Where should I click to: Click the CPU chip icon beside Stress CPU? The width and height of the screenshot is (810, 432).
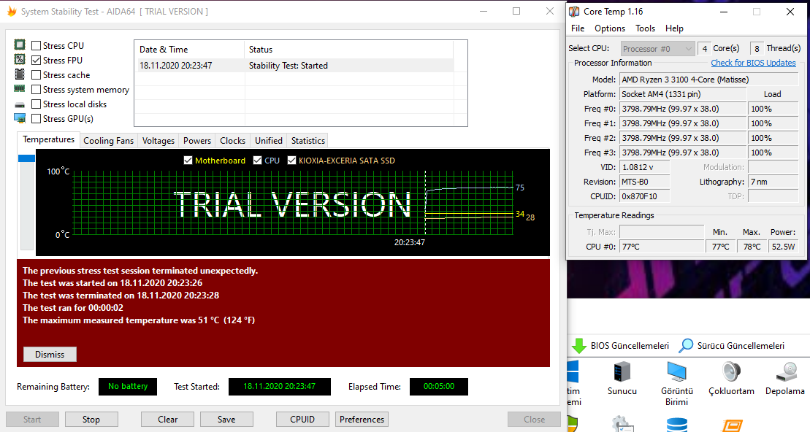[x=20, y=45]
